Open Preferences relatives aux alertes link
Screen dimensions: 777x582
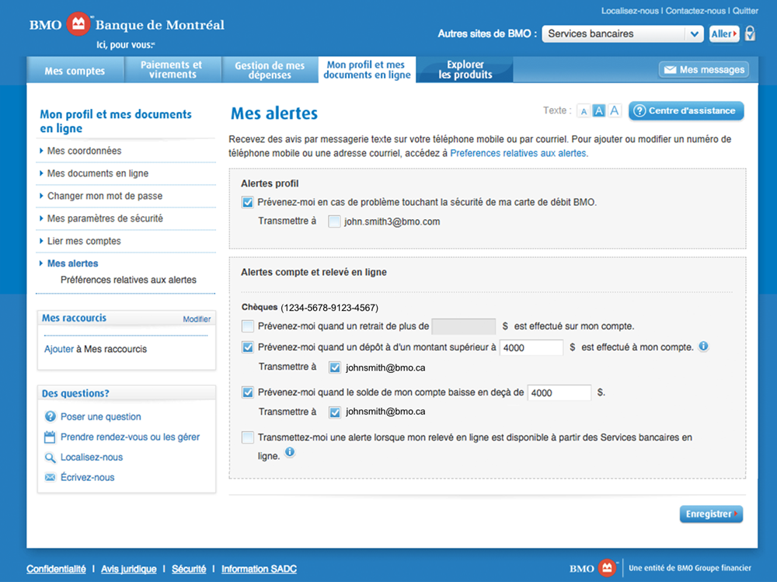coord(519,154)
